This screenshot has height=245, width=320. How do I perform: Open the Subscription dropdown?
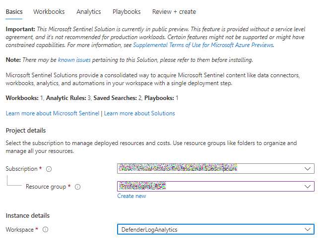click(x=215, y=169)
